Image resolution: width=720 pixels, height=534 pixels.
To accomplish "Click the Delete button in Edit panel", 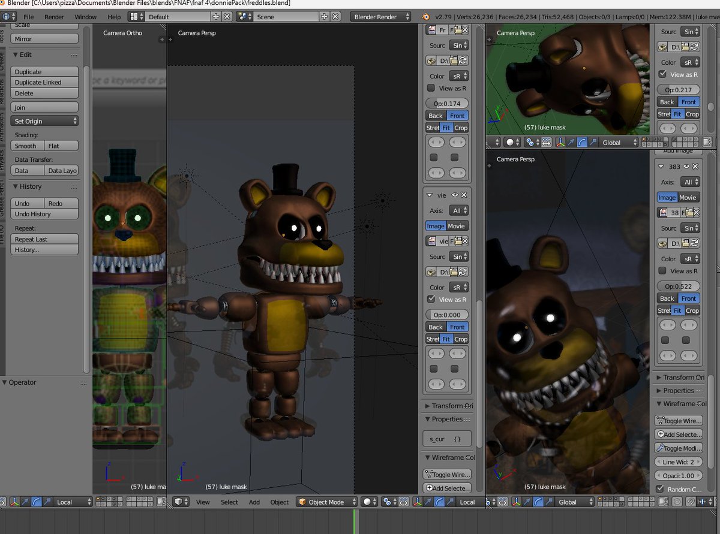I will [44, 93].
